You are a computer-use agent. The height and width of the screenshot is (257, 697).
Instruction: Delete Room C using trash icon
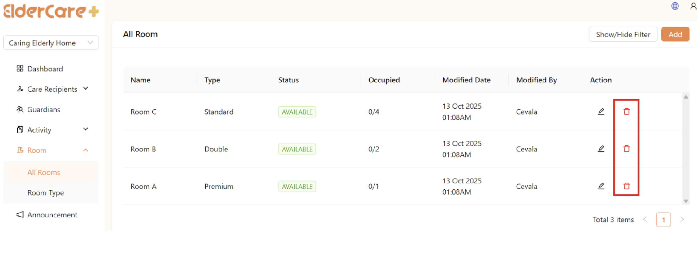[x=626, y=112]
